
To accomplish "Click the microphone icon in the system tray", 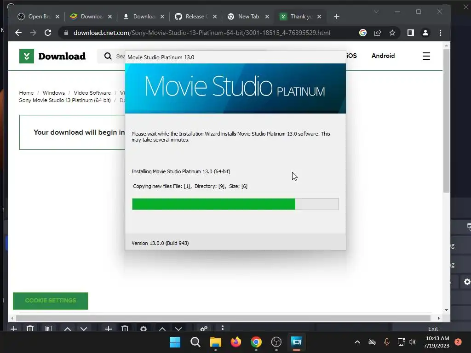I will 387,342.
